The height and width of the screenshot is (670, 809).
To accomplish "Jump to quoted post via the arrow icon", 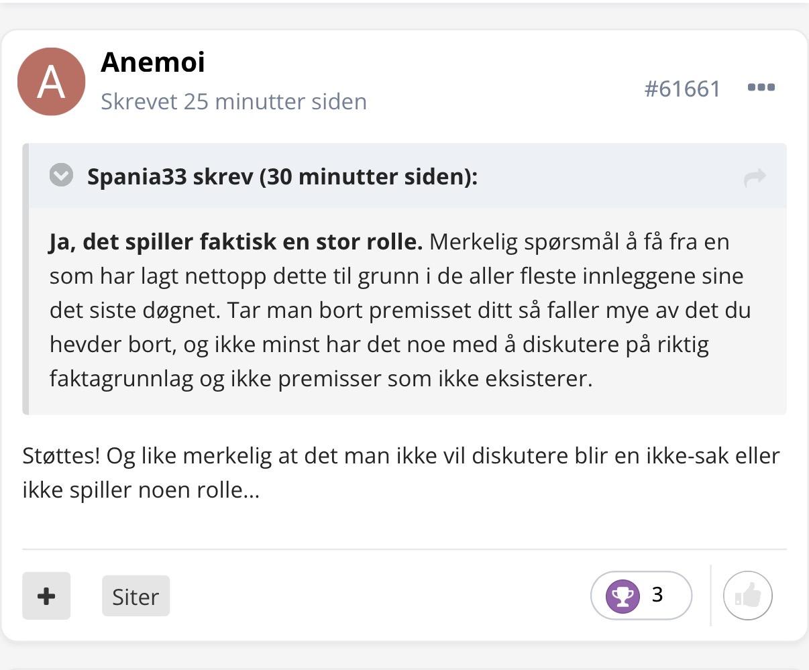I will pyautogui.click(x=755, y=178).
